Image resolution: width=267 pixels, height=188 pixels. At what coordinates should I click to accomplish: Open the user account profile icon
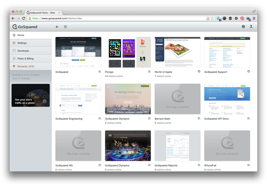pyautogui.click(x=251, y=26)
